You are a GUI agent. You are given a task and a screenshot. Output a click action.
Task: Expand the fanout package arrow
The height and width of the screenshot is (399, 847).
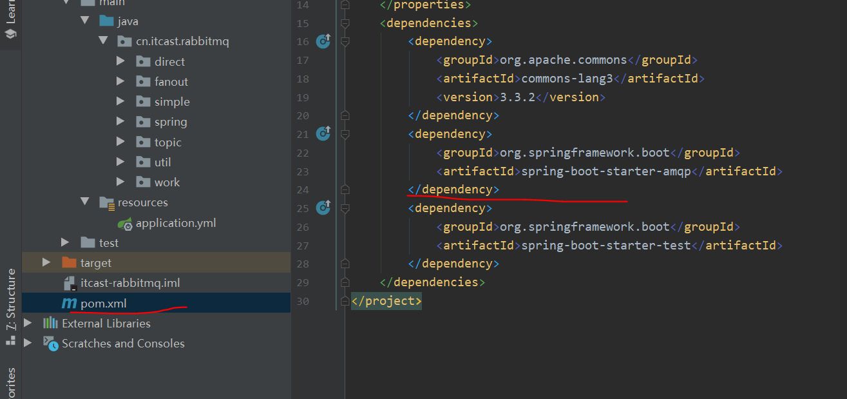pyautogui.click(x=120, y=81)
